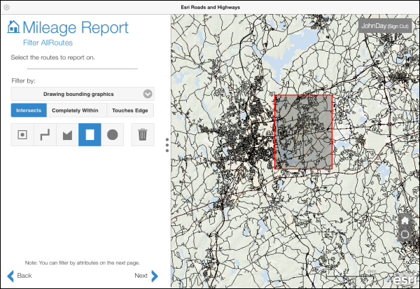Open the Drawing bounding graphics dropdown
Screen dimensions: 420x289
83,93
